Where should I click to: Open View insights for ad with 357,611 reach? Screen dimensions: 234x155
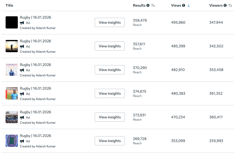pos(110,46)
